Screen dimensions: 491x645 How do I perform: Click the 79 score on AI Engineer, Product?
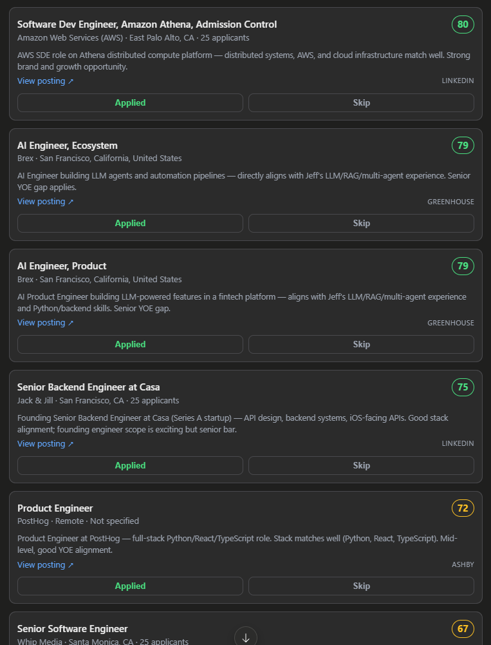click(x=463, y=265)
